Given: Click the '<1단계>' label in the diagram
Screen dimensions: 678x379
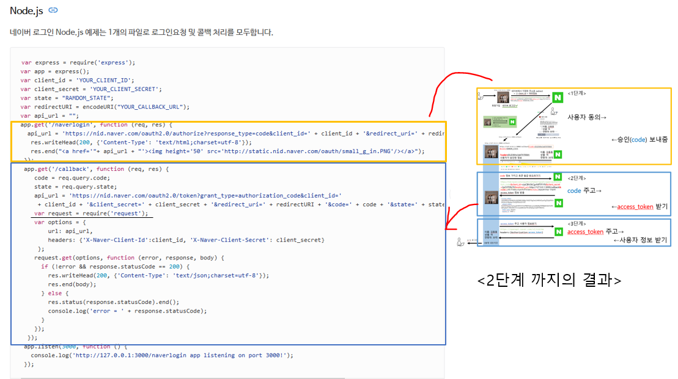Looking at the screenshot, I should 577,93.
